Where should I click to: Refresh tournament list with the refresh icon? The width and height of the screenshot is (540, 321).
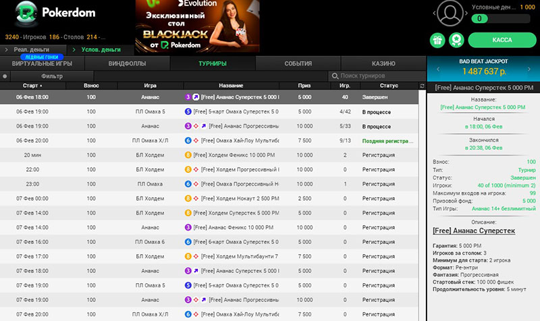[423, 86]
